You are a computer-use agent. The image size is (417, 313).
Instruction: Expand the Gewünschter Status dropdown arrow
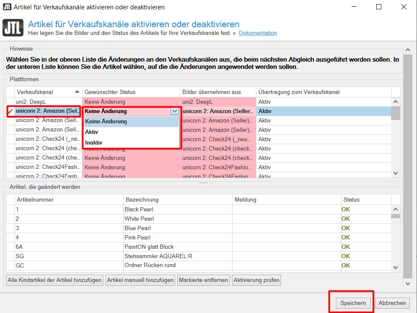click(x=174, y=111)
